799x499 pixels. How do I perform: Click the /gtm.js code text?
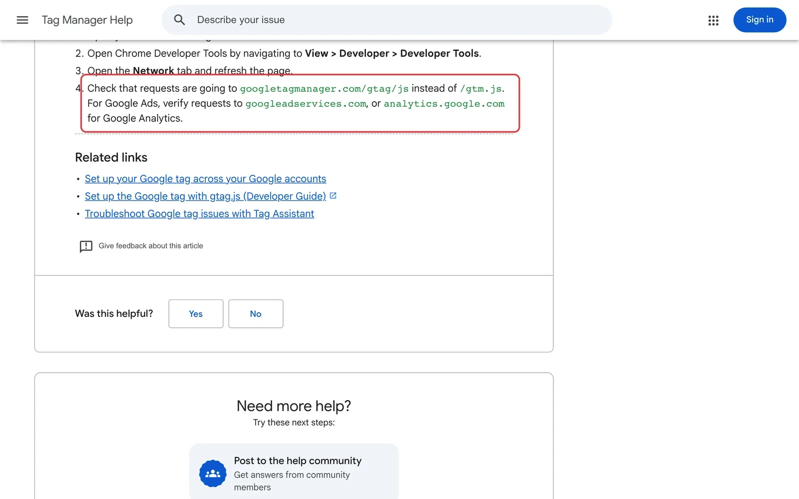pyautogui.click(x=481, y=89)
